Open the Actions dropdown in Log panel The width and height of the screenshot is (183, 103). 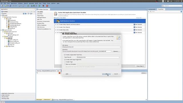coord(144,73)
